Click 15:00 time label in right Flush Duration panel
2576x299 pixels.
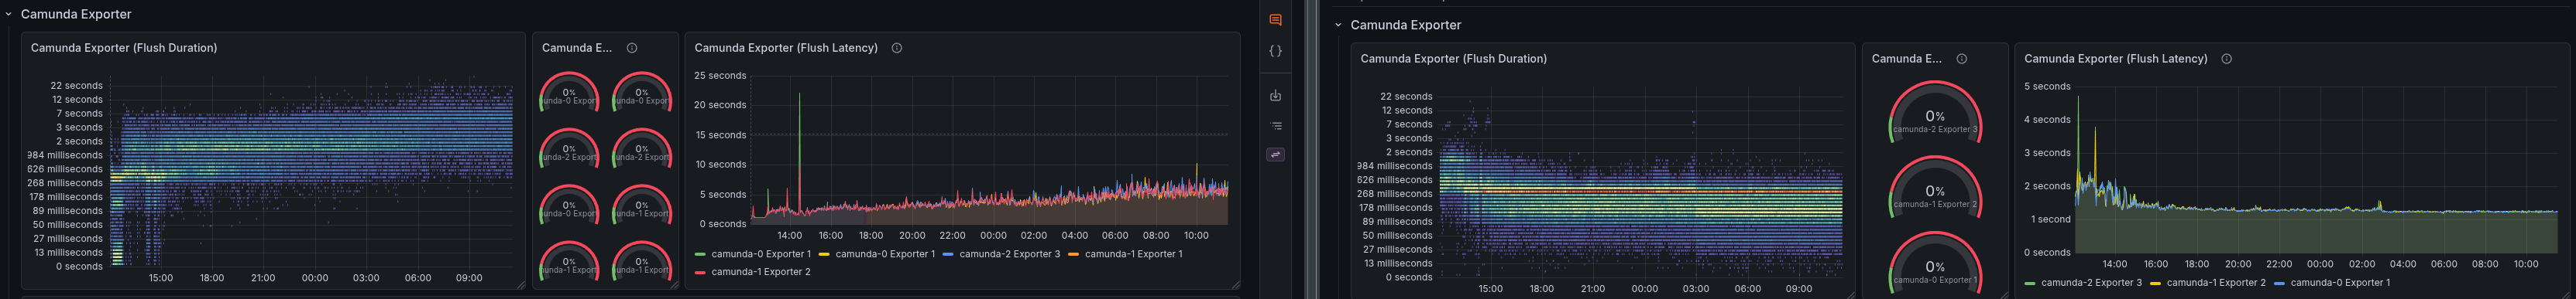[x=1490, y=289]
